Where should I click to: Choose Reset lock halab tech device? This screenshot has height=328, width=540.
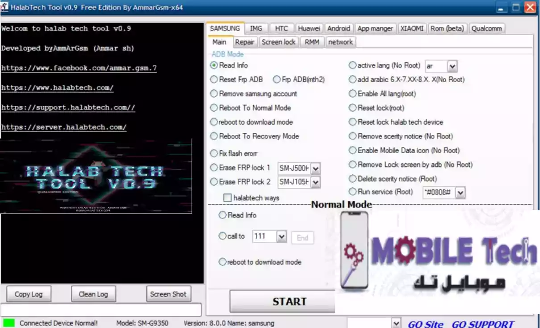pos(396,122)
